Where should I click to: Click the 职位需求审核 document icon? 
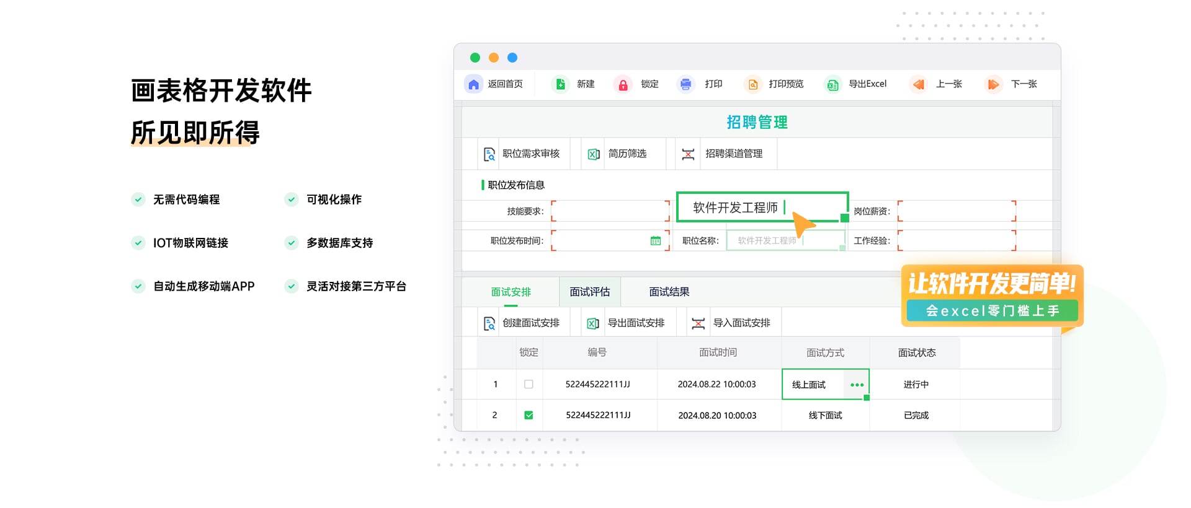coord(489,154)
